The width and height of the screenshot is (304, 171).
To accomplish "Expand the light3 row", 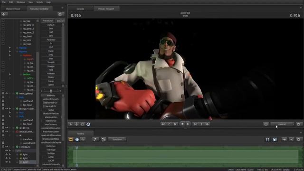I will 10,162.
